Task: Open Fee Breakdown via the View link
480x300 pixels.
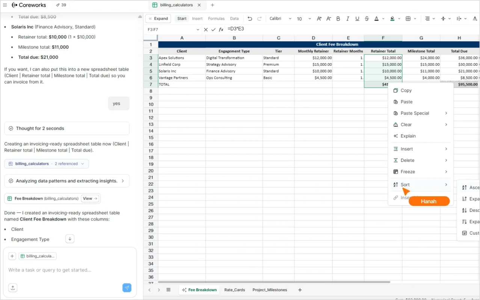Action: tap(90, 198)
